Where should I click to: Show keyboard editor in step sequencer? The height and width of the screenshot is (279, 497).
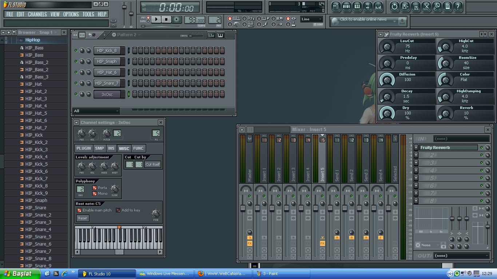coord(220,35)
